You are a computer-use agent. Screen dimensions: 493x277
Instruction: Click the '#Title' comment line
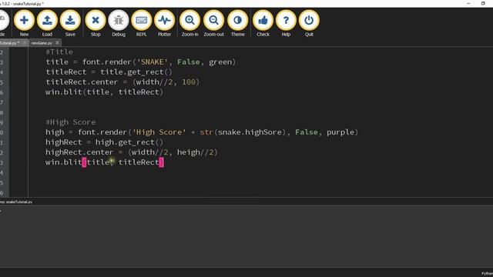point(59,52)
